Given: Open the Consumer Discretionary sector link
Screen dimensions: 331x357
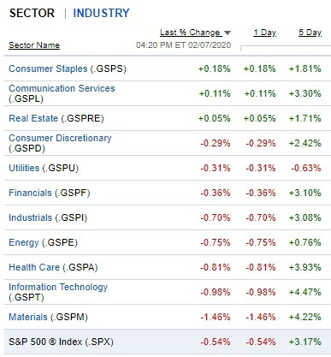Looking at the screenshot, I should [60, 138].
